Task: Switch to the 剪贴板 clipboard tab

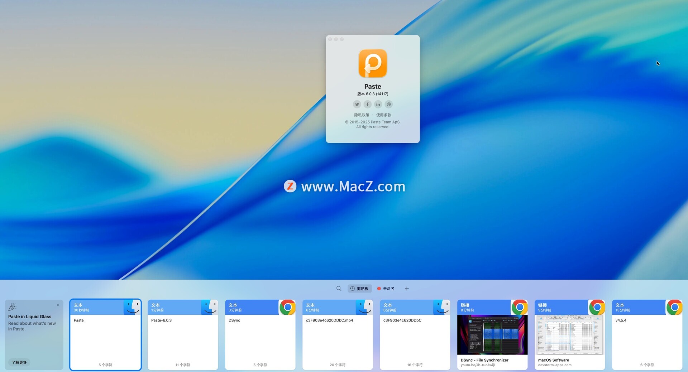Action: point(359,289)
